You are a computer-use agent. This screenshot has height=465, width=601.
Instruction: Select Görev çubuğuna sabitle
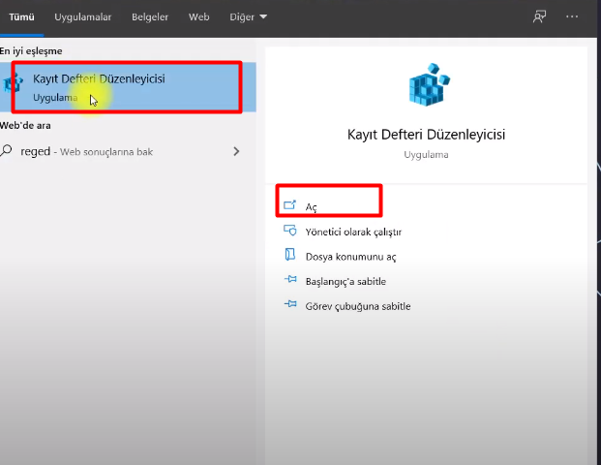pos(358,306)
